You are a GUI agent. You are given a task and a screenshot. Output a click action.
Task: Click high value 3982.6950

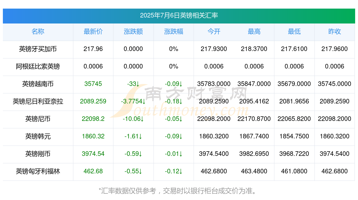(x=254, y=154)
